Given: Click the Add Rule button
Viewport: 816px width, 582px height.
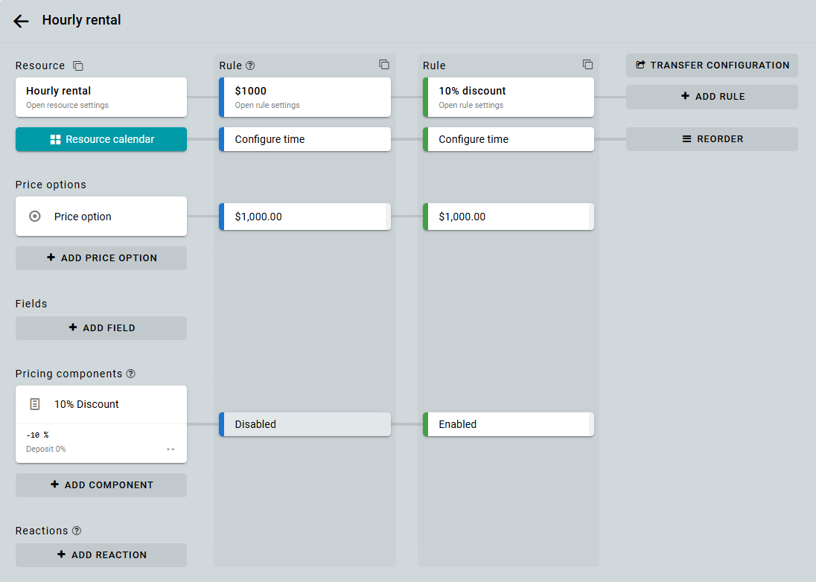Looking at the screenshot, I should point(712,97).
